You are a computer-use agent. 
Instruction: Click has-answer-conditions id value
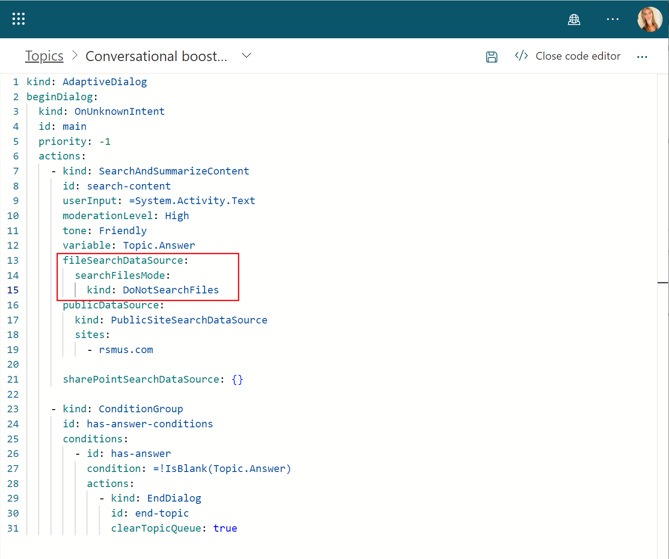tap(150, 424)
